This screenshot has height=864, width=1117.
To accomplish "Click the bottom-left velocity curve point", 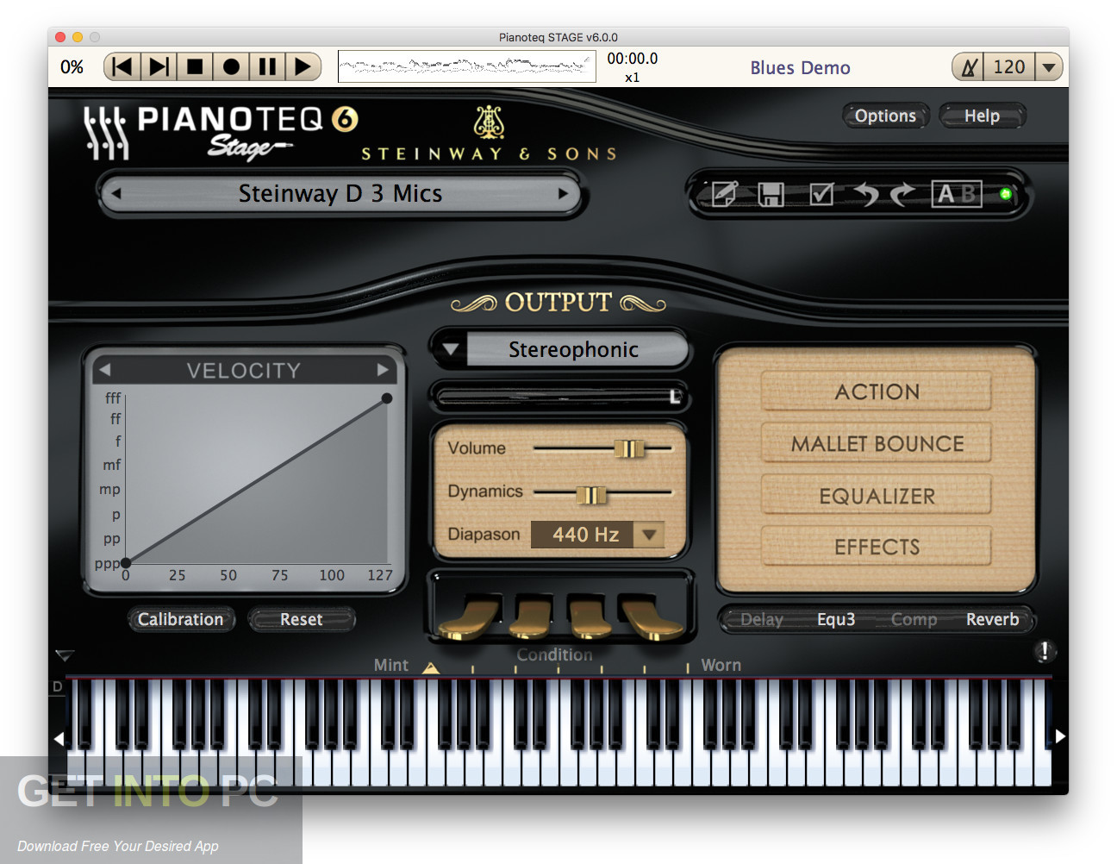I will (x=126, y=563).
